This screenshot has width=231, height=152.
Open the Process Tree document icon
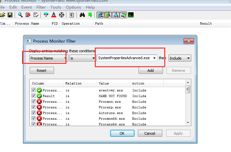(71, 15)
